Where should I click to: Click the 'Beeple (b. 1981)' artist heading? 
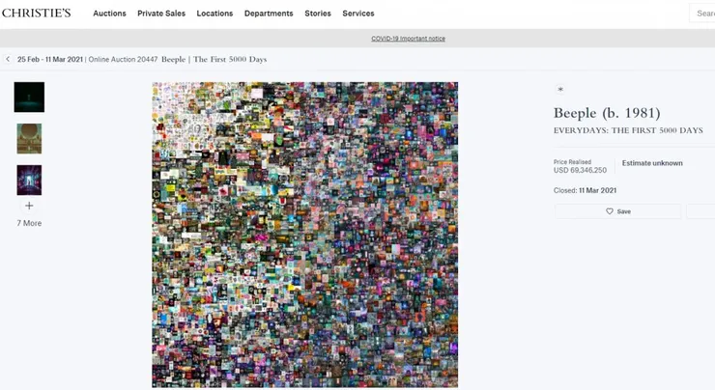(607, 113)
